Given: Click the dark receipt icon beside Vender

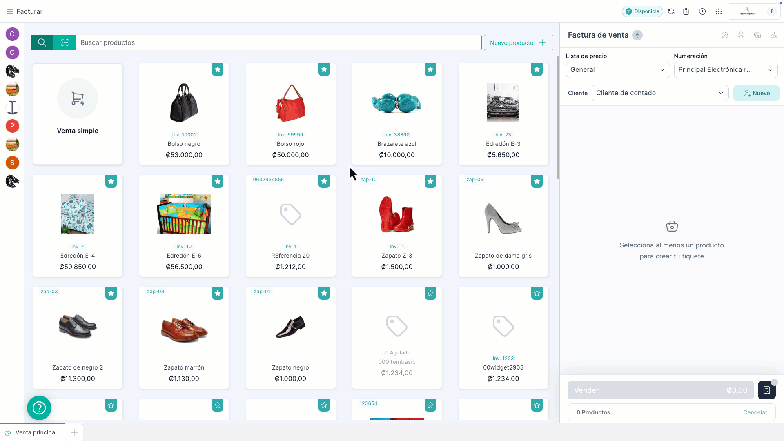Looking at the screenshot, I should pyautogui.click(x=766, y=390).
